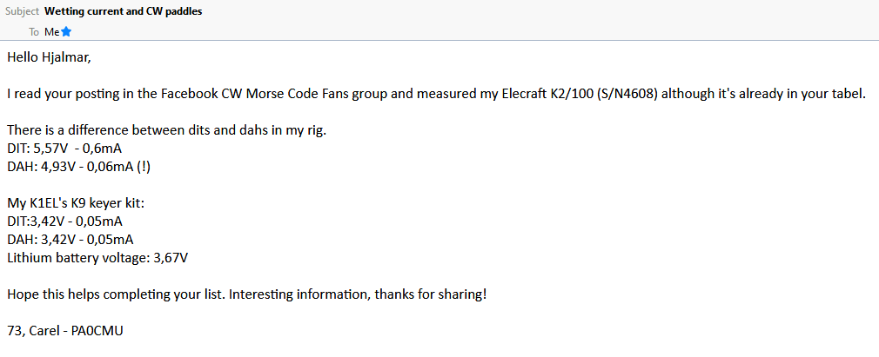The image size is (879, 357).
Task: Click the signature 73, Carel - PA0CMU
Action: point(65,331)
